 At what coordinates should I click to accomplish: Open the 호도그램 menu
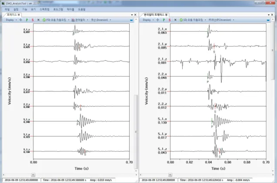[x=58, y=10]
